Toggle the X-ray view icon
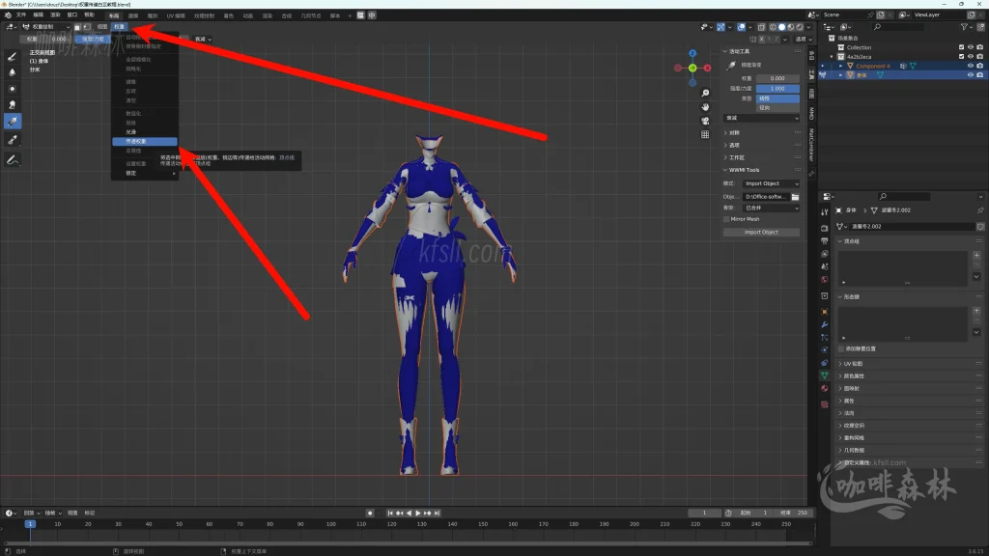 click(x=761, y=27)
